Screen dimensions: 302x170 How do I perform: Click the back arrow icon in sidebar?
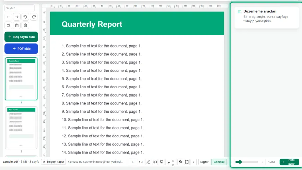click(x=8, y=17)
